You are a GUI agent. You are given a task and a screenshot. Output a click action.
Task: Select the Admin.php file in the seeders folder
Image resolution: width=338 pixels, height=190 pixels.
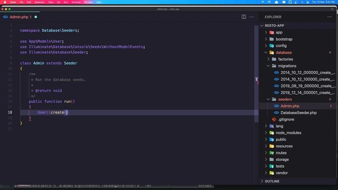click(x=290, y=106)
